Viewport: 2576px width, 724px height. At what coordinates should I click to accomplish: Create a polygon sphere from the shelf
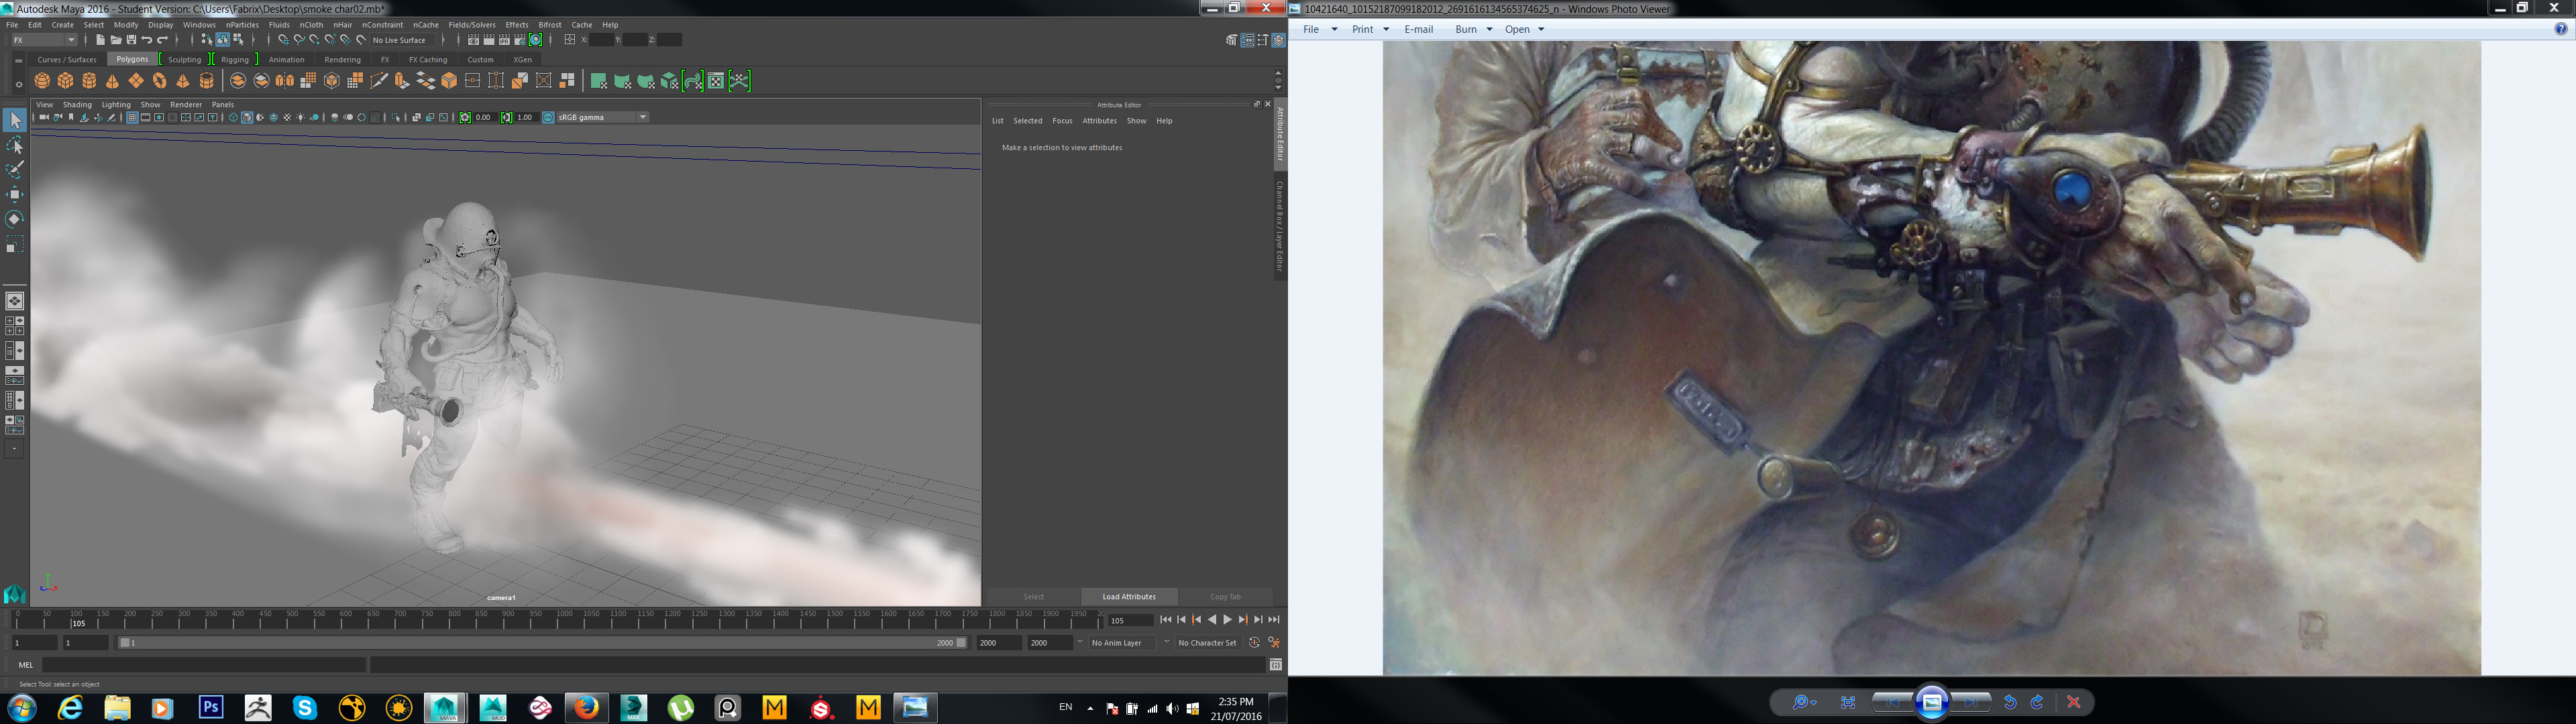[42, 81]
